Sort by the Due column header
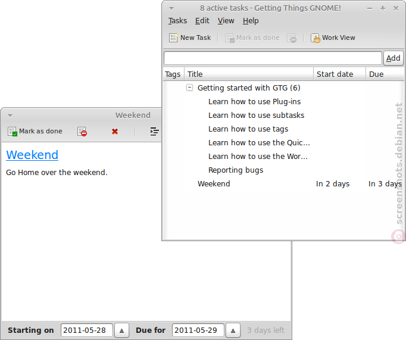The width and height of the screenshot is (406, 340). click(385, 74)
